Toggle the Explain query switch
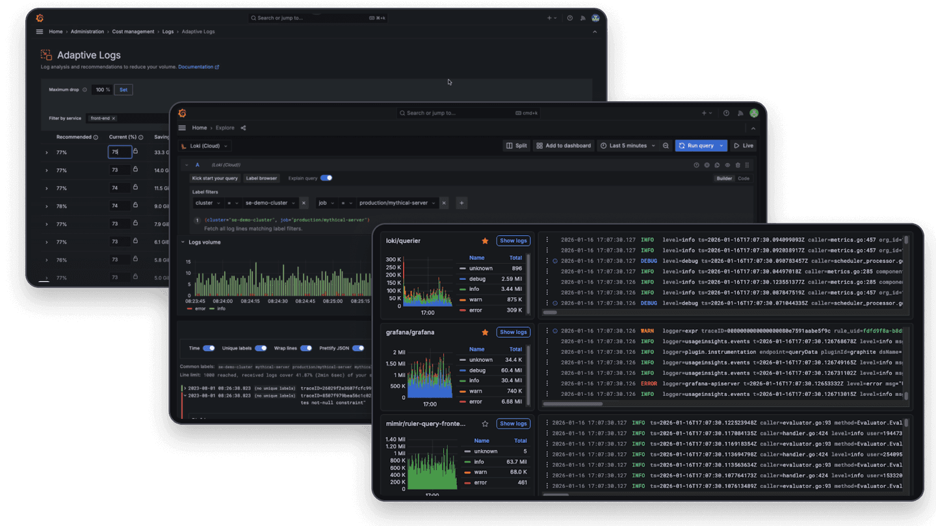 click(x=326, y=178)
